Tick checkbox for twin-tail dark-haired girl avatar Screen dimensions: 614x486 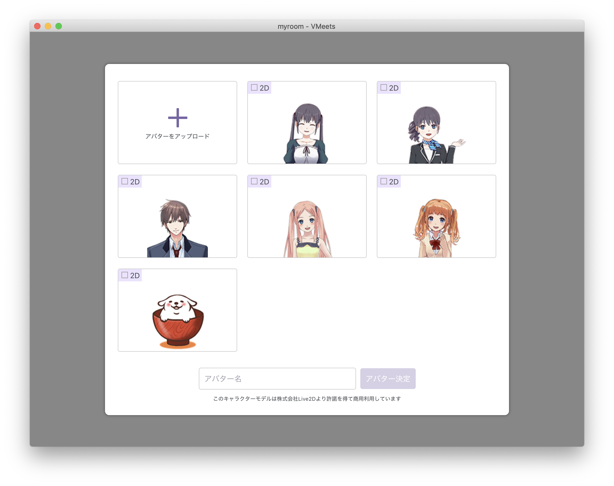254,87
